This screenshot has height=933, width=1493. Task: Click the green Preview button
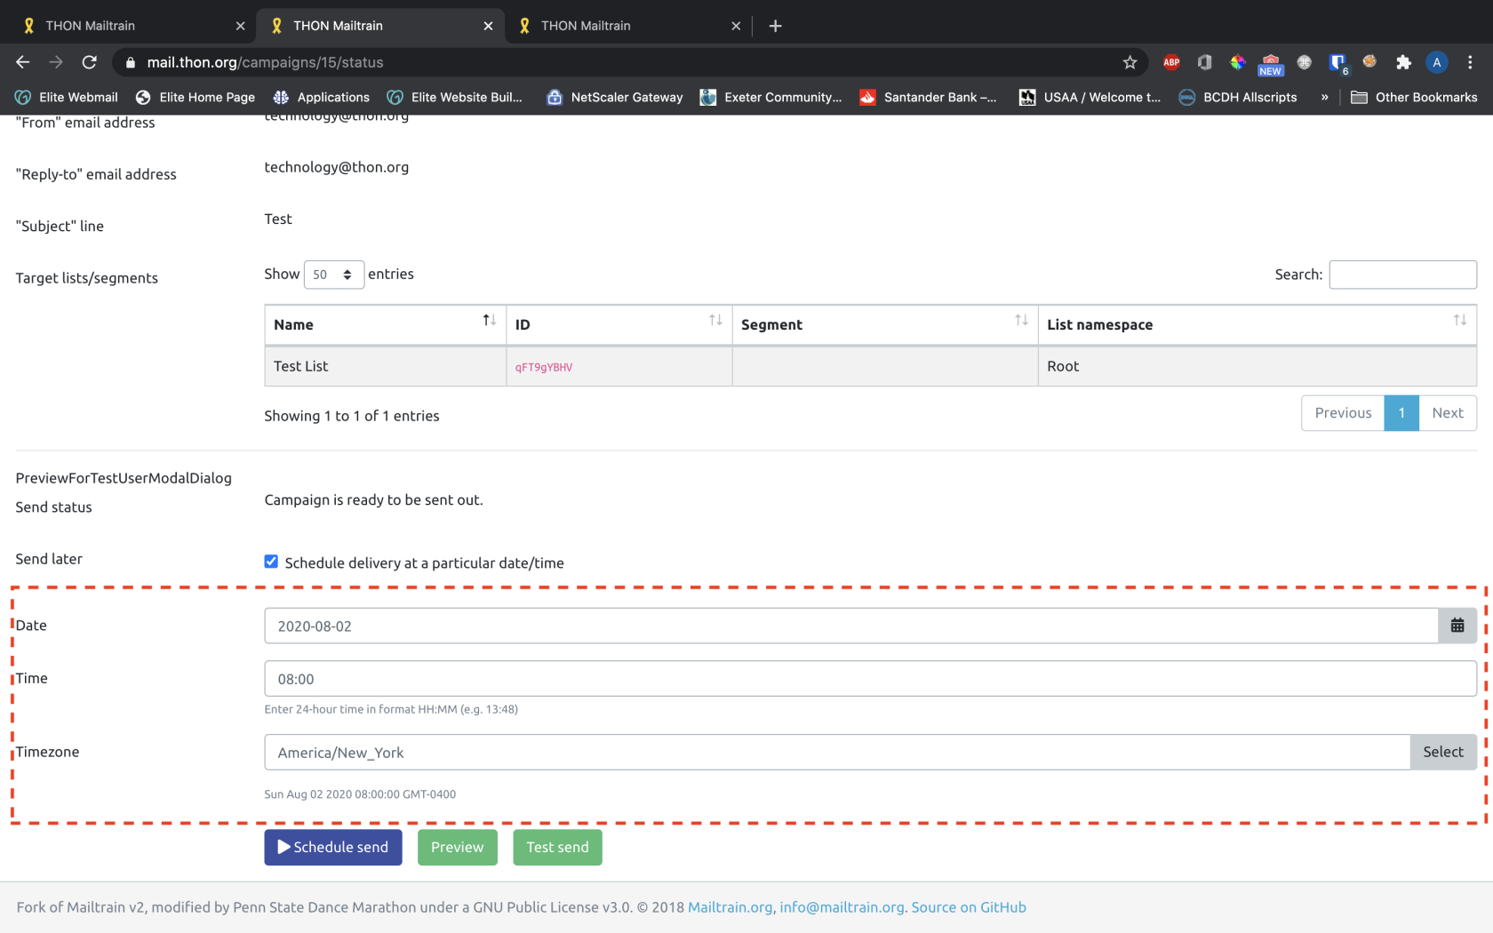(458, 847)
